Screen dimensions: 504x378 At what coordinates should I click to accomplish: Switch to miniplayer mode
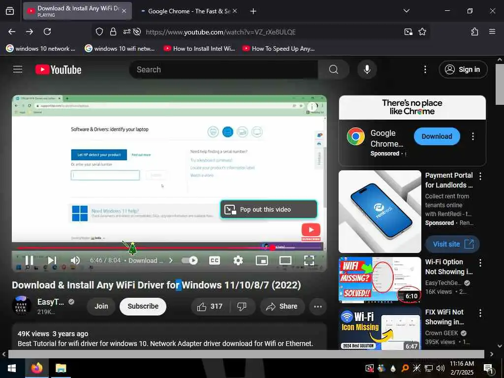262,260
